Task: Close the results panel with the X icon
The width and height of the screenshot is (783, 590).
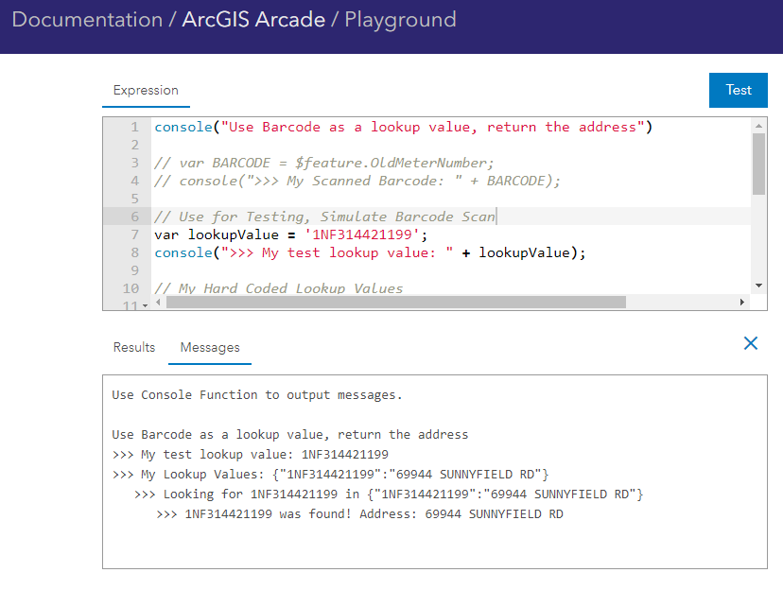Action: pos(750,343)
